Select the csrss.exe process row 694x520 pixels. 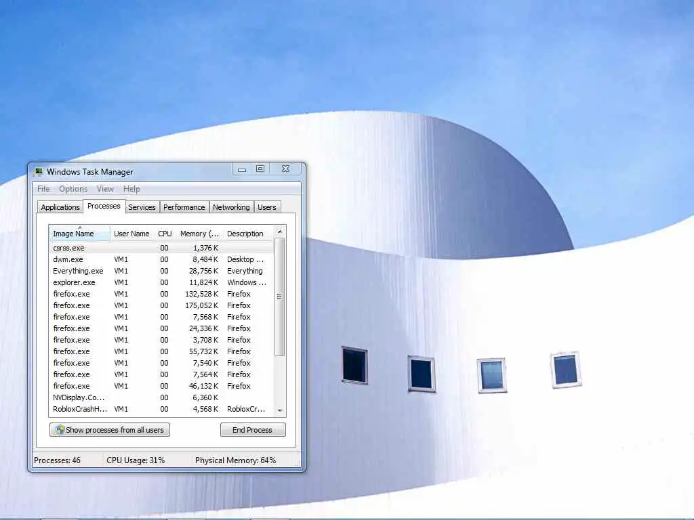point(161,248)
